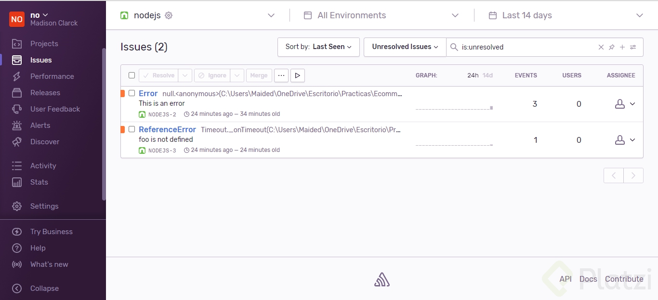658x300 pixels.
Task: Click the Sentry logo in footer
Action: click(382, 279)
